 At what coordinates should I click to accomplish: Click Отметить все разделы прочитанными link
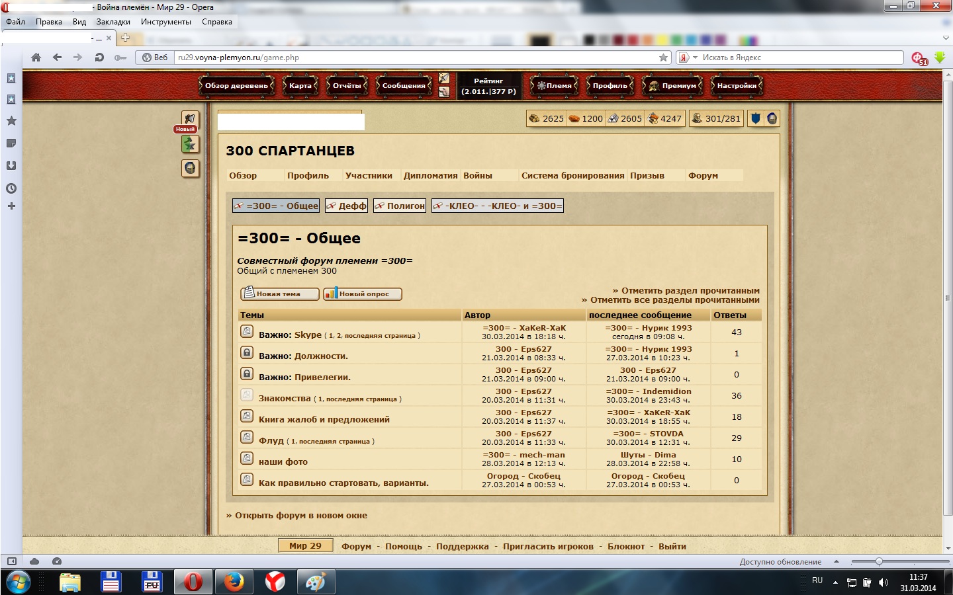[670, 299]
